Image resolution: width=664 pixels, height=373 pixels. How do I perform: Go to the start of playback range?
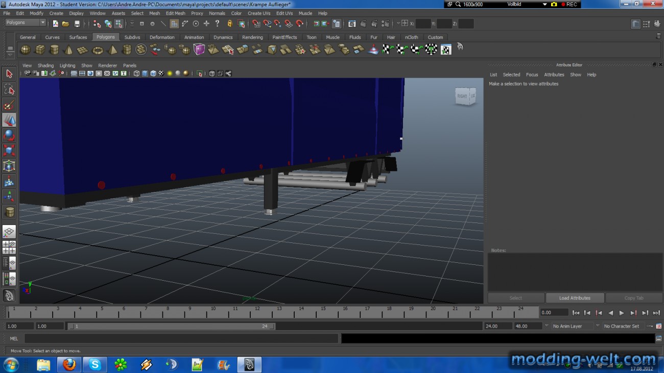[576, 313]
